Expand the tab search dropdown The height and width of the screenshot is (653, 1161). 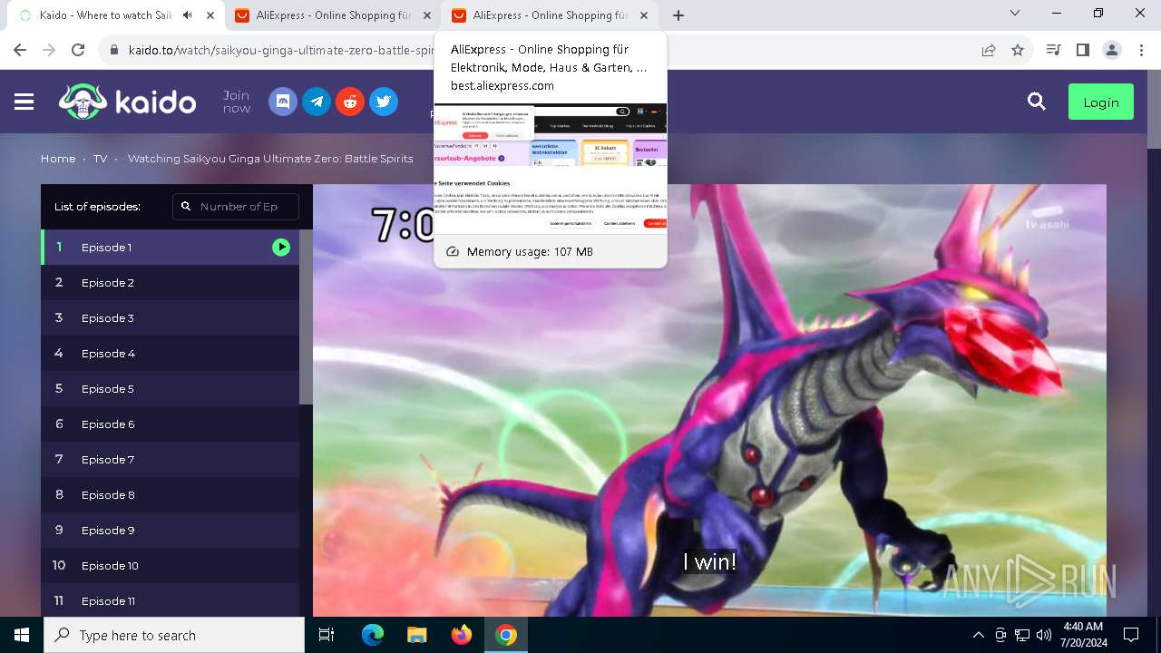[1015, 14]
